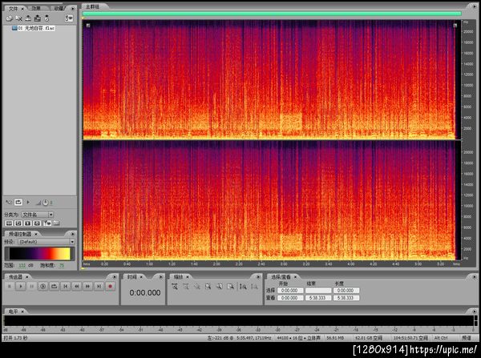Click the Zoom to Selection icon
Viewport: 481px width, 358px height.
coord(208,287)
